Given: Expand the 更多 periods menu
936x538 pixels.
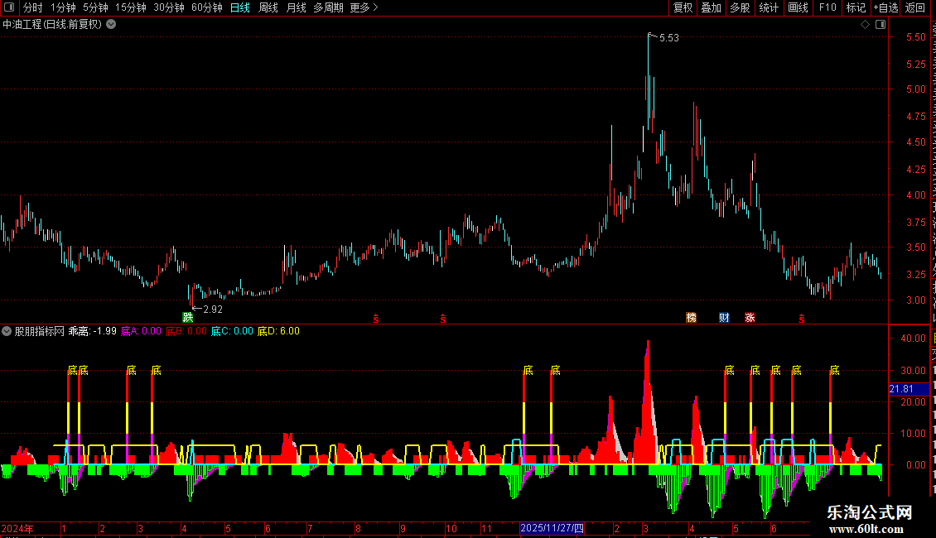Looking at the screenshot, I should (x=364, y=7).
